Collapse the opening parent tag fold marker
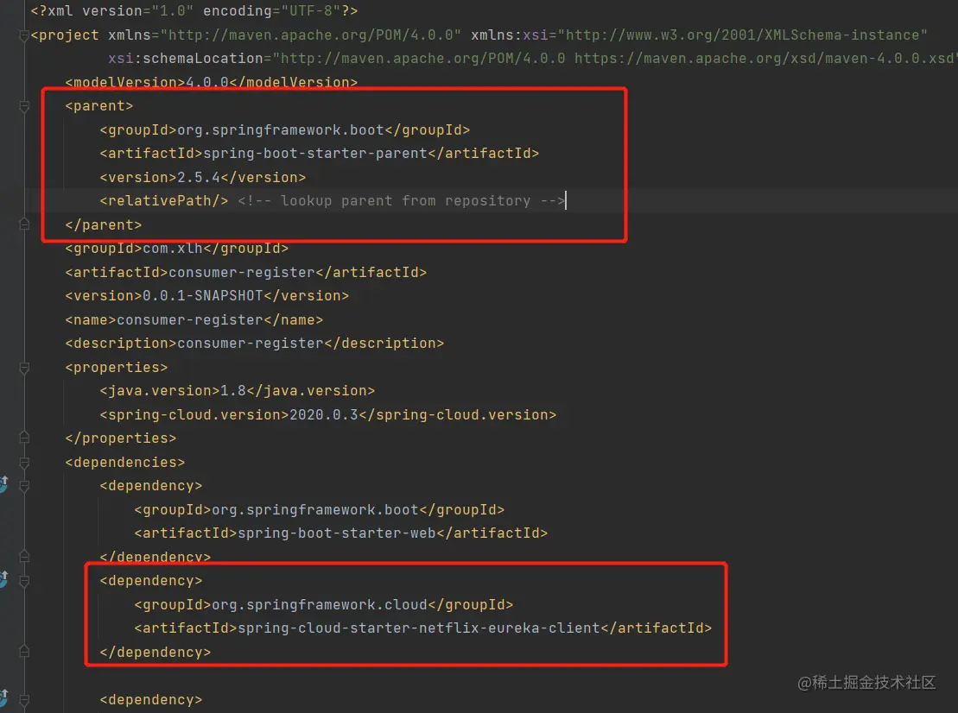Viewport: 958px width, 713px height. click(x=24, y=107)
